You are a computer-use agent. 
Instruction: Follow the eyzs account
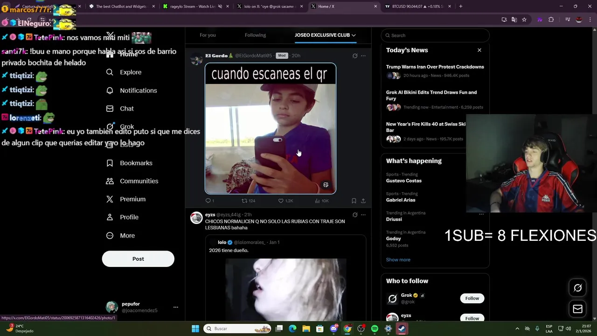tap(472, 318)
